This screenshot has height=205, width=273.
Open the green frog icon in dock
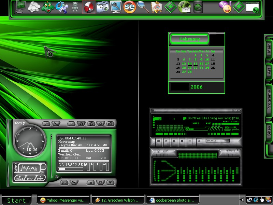coord(47,7)
